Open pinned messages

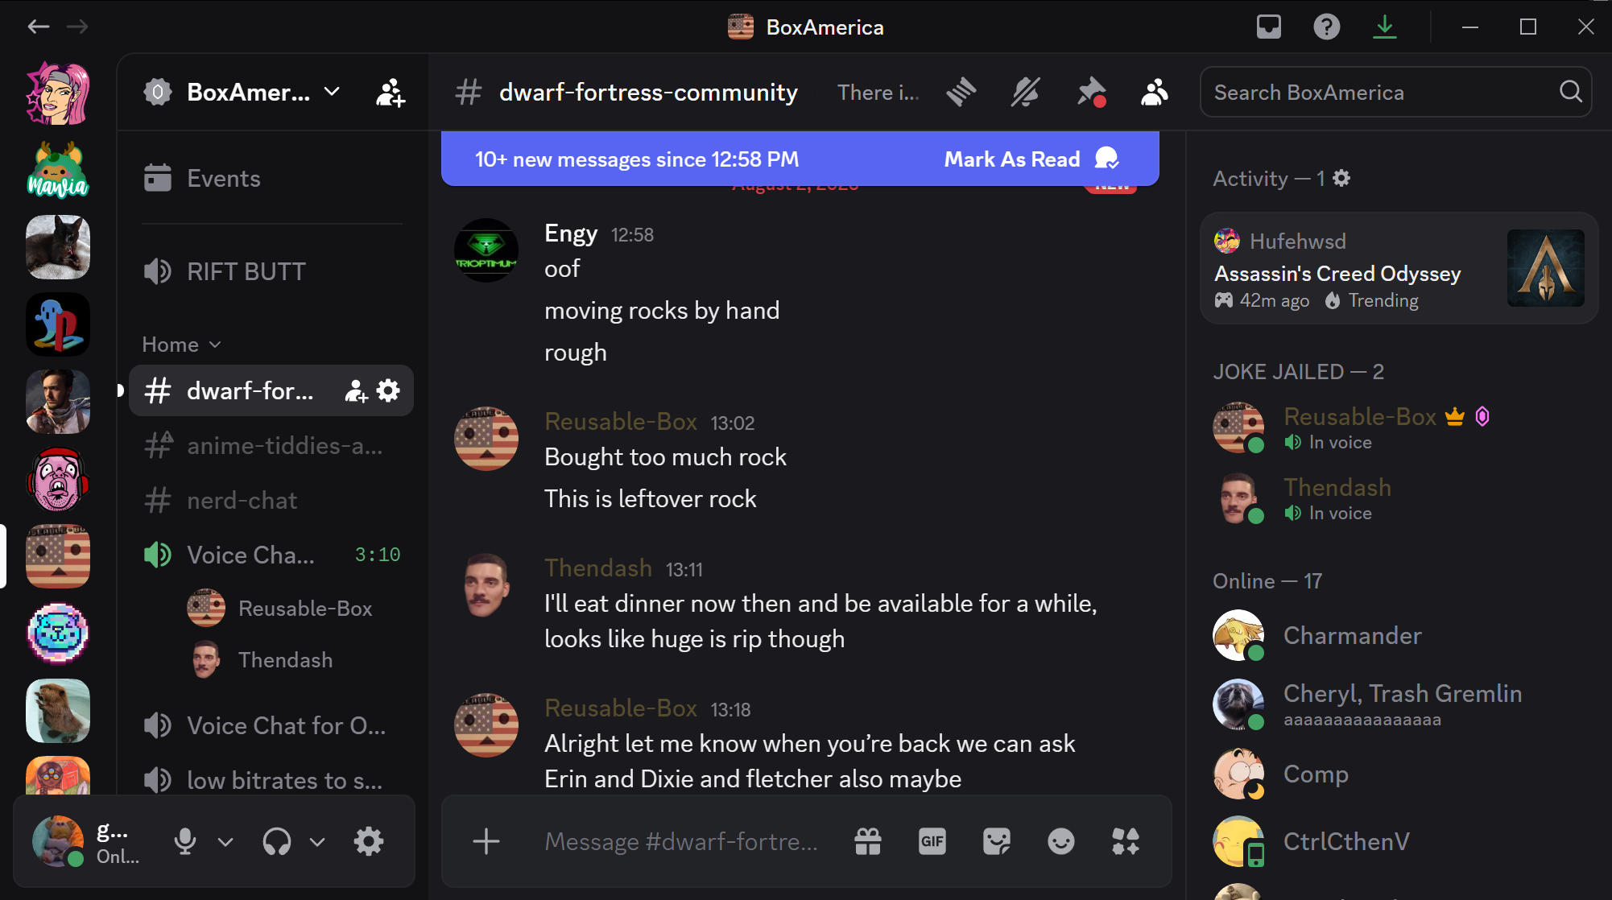pyautogui.click(x=1091, y=93)
